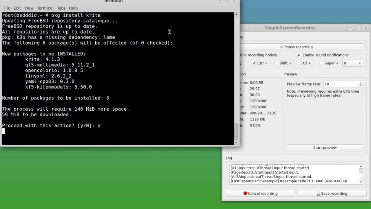This screenshot has width=371, height=209.
Task: Click the recording time value 0:00:58
Action: 257,82
